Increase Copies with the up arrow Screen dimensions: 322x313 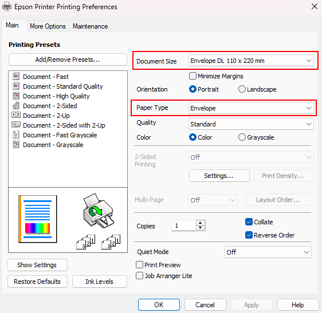pyautogui.click(x=200, y=223)
